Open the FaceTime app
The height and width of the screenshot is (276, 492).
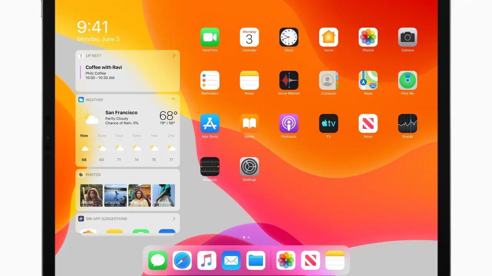(210, 37)
